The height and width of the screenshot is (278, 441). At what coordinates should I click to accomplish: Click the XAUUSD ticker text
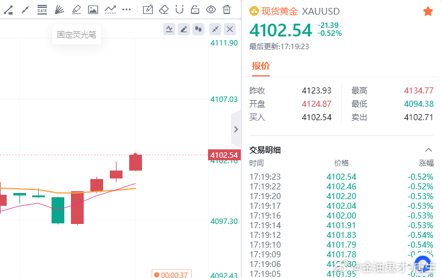coord(321,12)
